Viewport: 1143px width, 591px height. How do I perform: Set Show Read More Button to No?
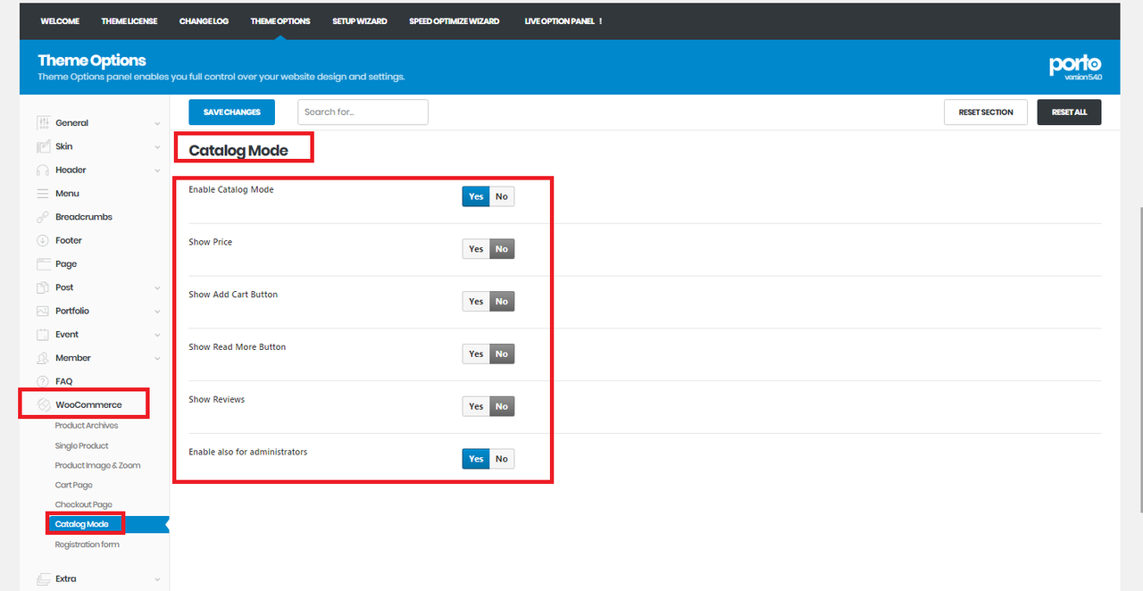pos(502,354)
